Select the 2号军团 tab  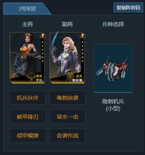(27, 9)
